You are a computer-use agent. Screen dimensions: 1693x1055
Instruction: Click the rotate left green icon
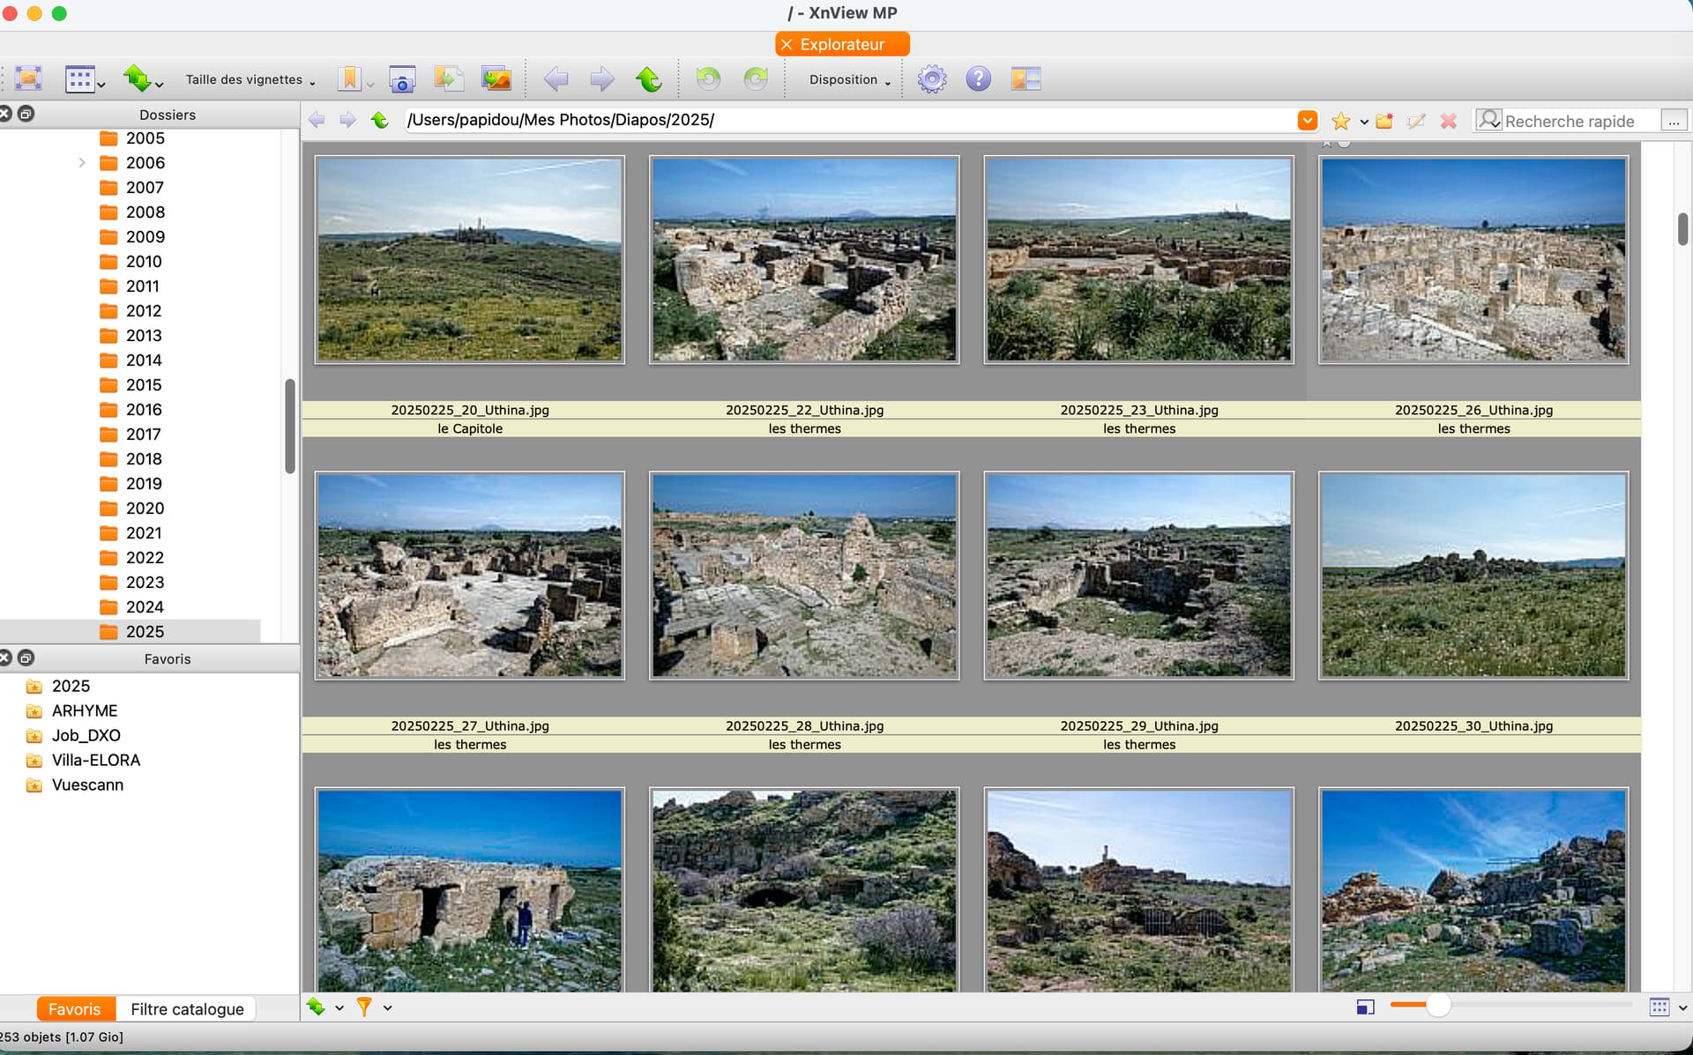pos(708,79)
